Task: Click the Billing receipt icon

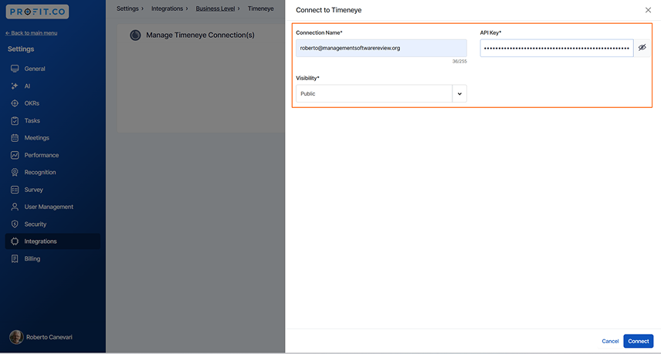Action: point(15,258)
